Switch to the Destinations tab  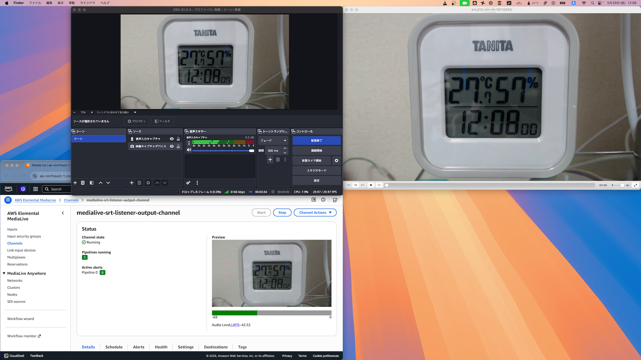pos(216,347)
